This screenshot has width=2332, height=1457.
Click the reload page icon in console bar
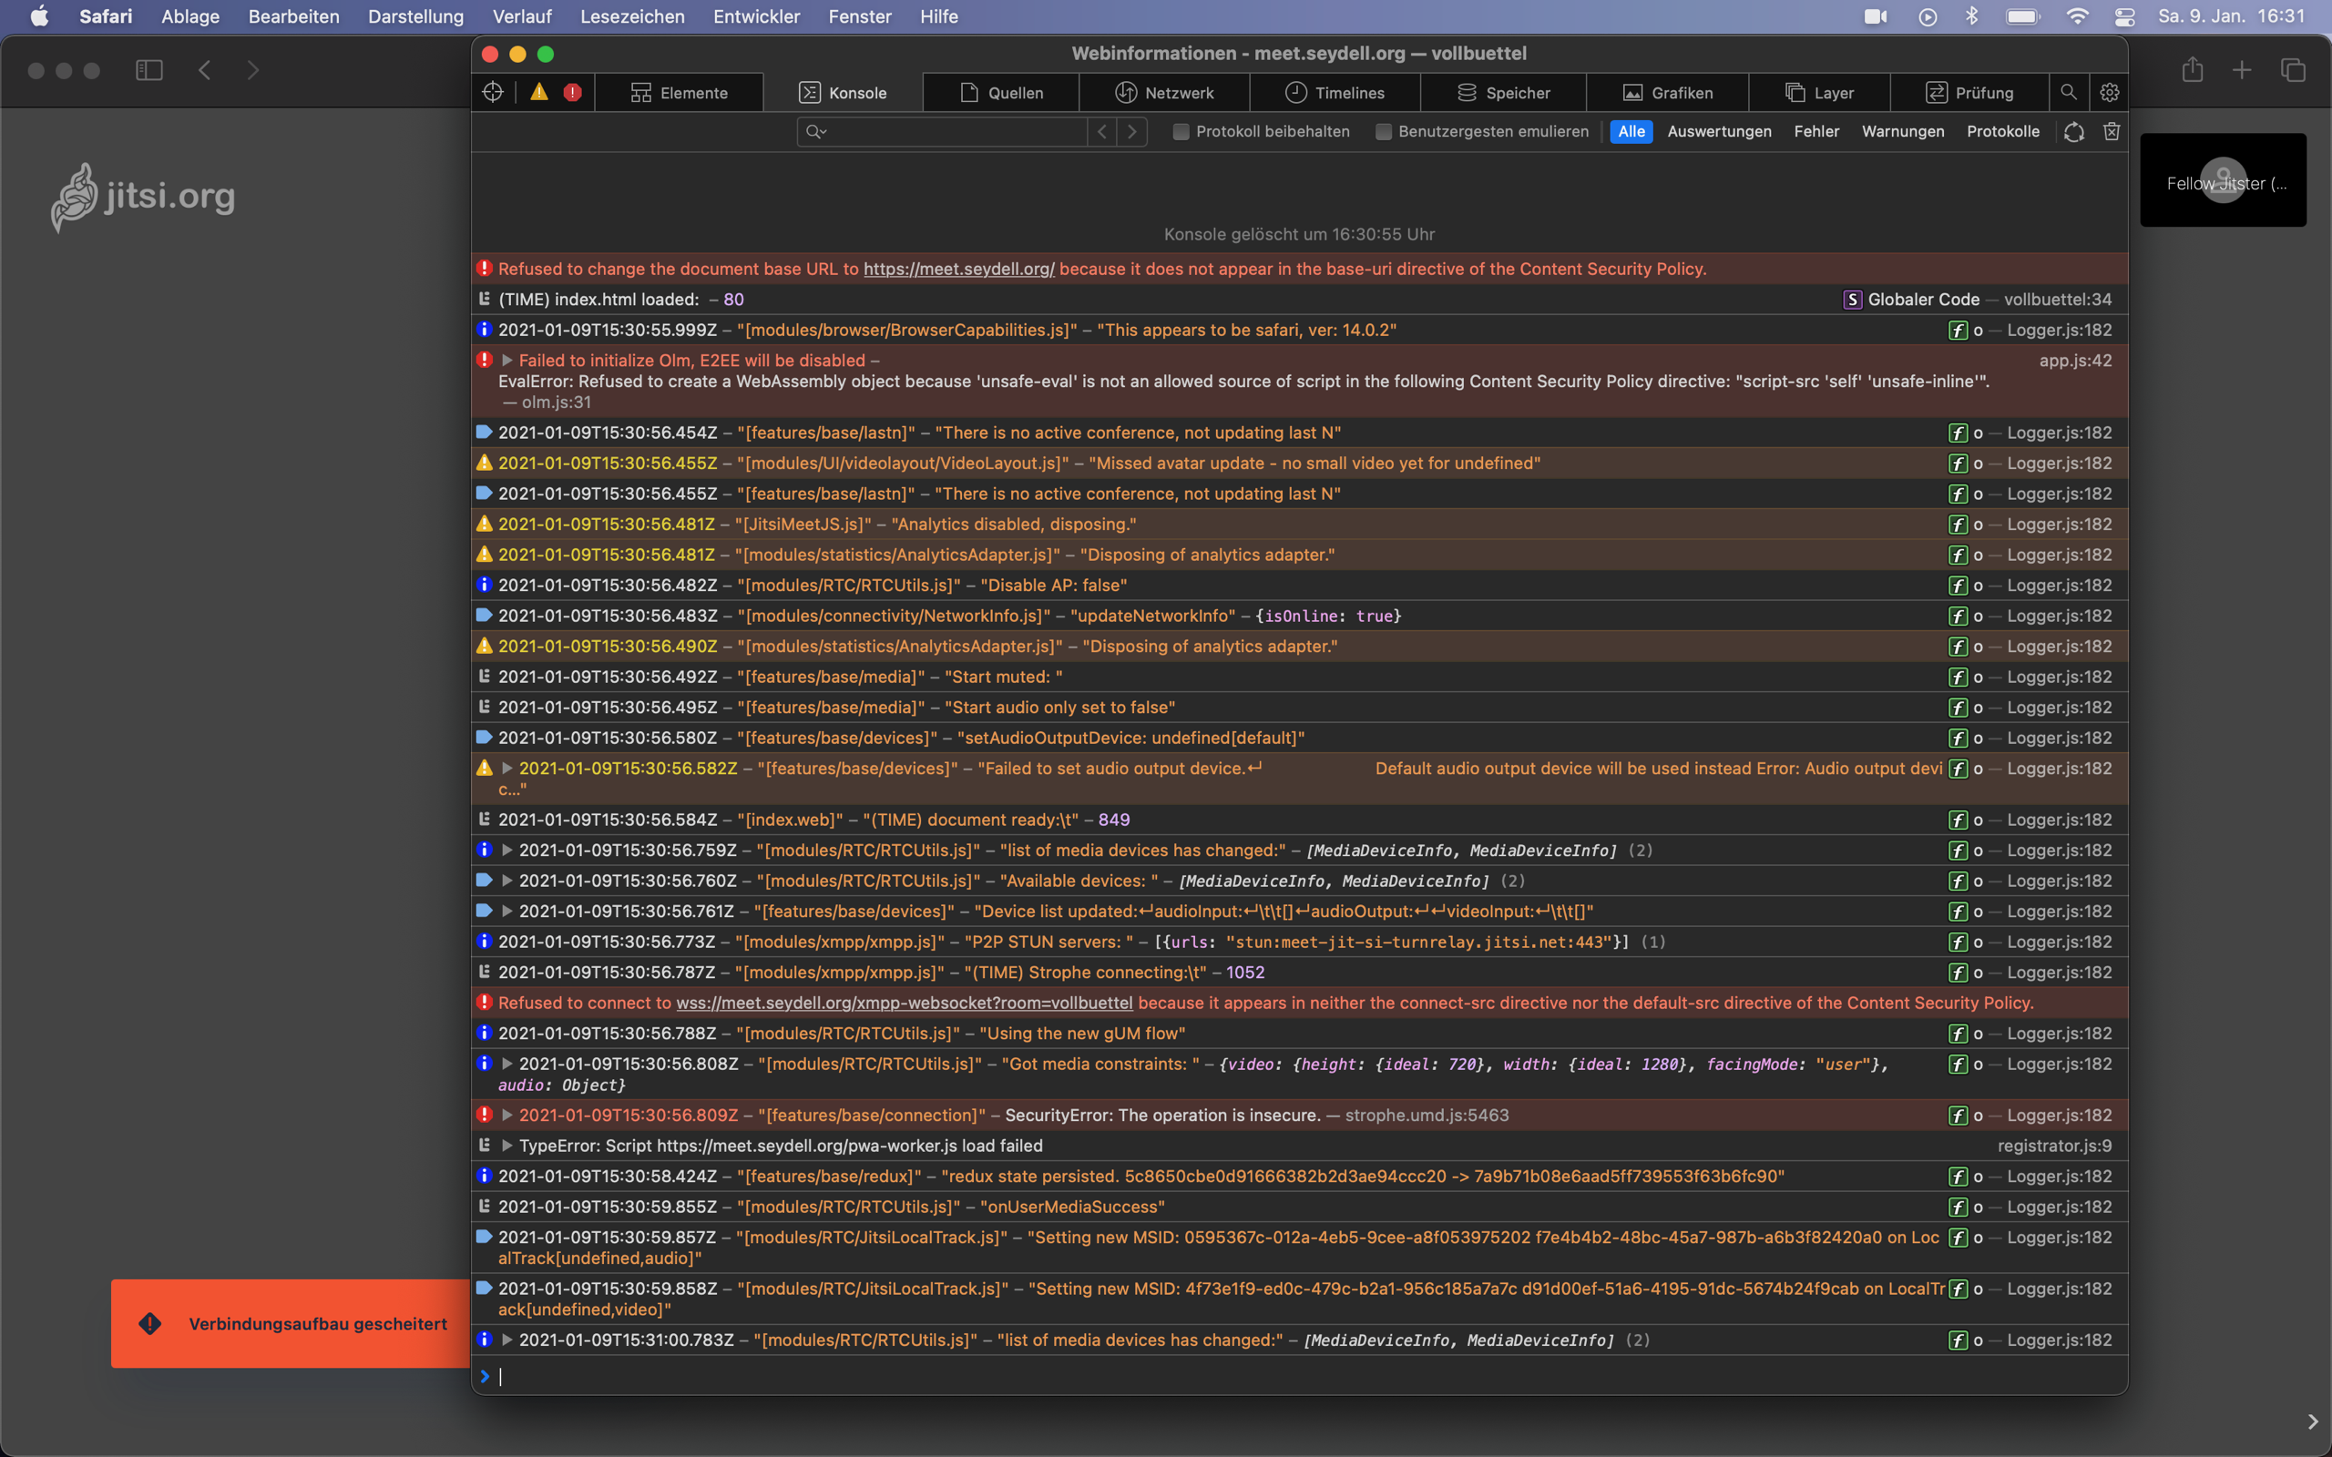pyautogui.click(x=2075, y=131)
